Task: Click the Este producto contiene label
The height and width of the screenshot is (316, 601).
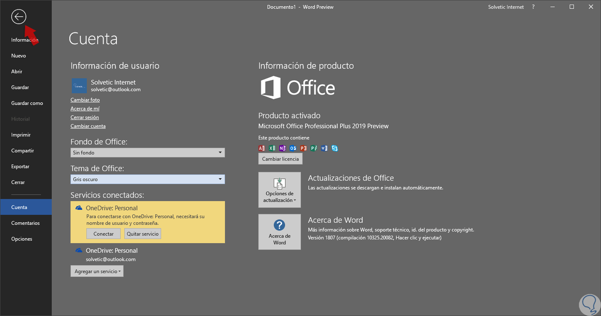Action: (x=284, y=138)
